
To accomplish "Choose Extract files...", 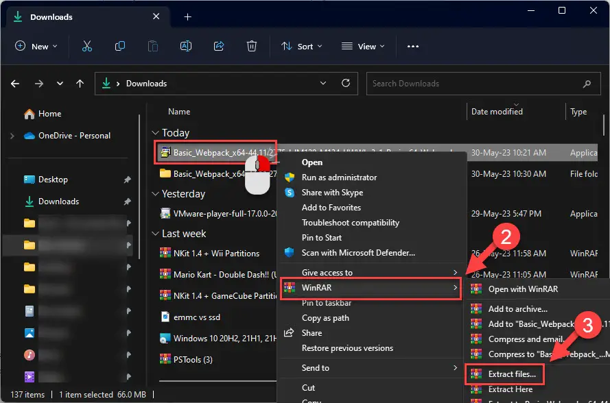I will coord(512,374).
